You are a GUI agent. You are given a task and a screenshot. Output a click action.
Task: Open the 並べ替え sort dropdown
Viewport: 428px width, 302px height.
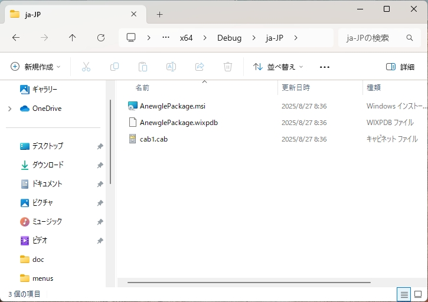coord(278,67)
